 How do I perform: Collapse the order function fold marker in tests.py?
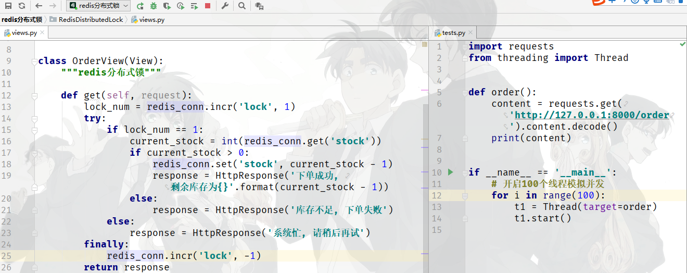click(464, 92)
